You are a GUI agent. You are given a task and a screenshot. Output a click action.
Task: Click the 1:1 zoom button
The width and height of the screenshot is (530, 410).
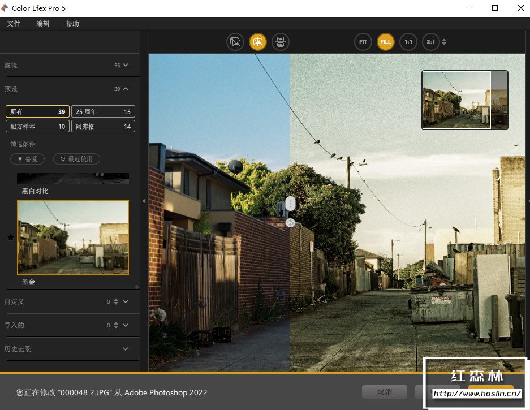pyautogui.click(x=408, y=42)
